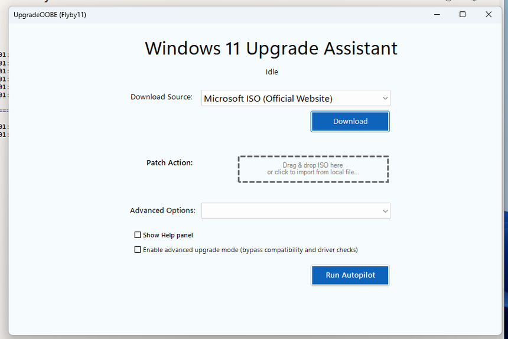Click the Download Source label
508x339 pixels.
pyautogui.click(x=161, y=97)
